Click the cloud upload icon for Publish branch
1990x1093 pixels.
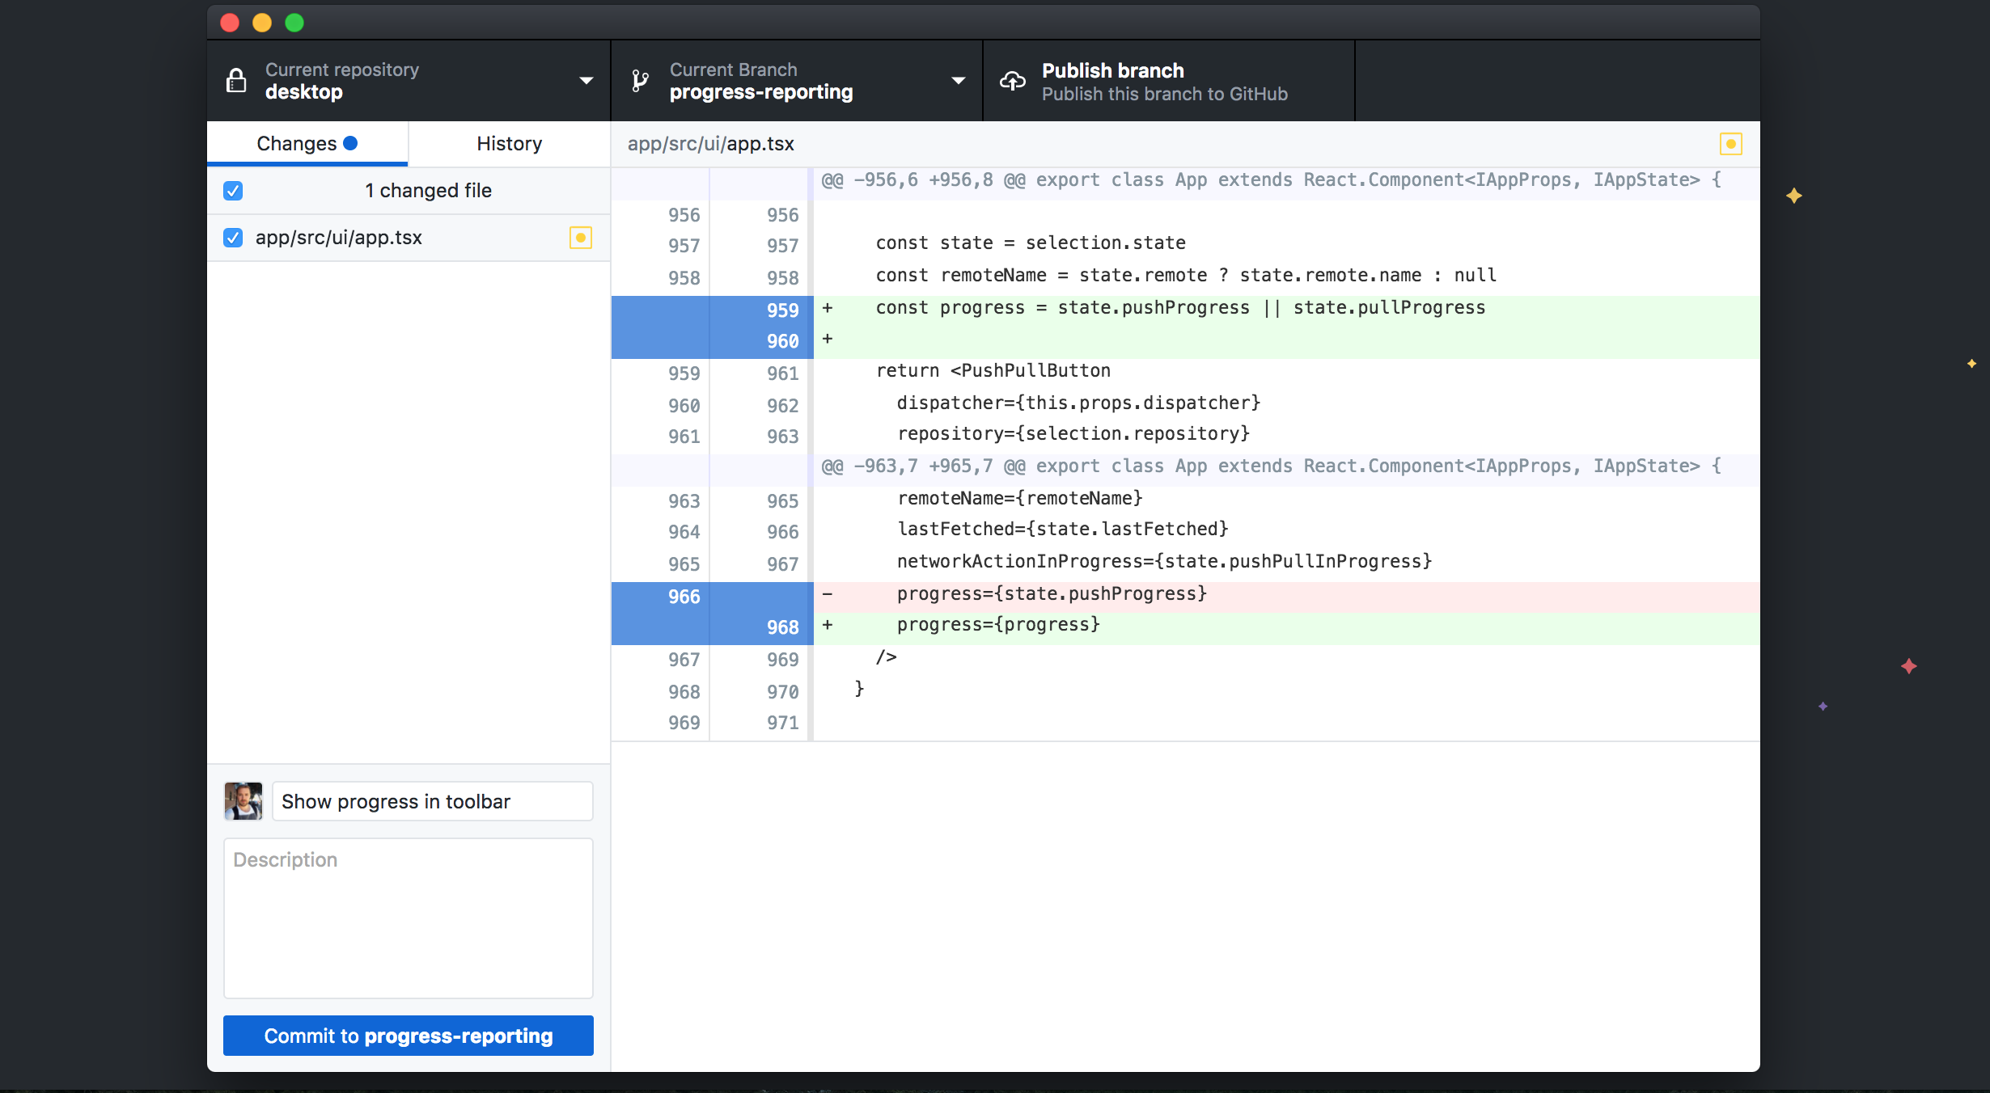[1012, 80]
